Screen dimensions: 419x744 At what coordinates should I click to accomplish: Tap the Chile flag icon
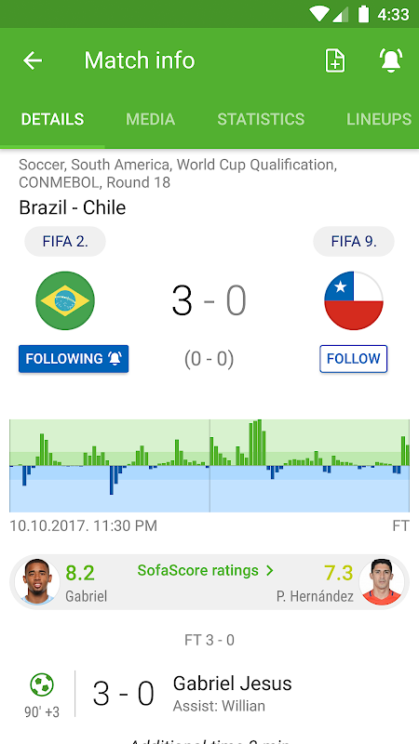(x=354, y=300)
